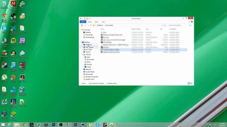Select Control Panel in the navigation pane
The image size is (227, 127).
[89, 72]
